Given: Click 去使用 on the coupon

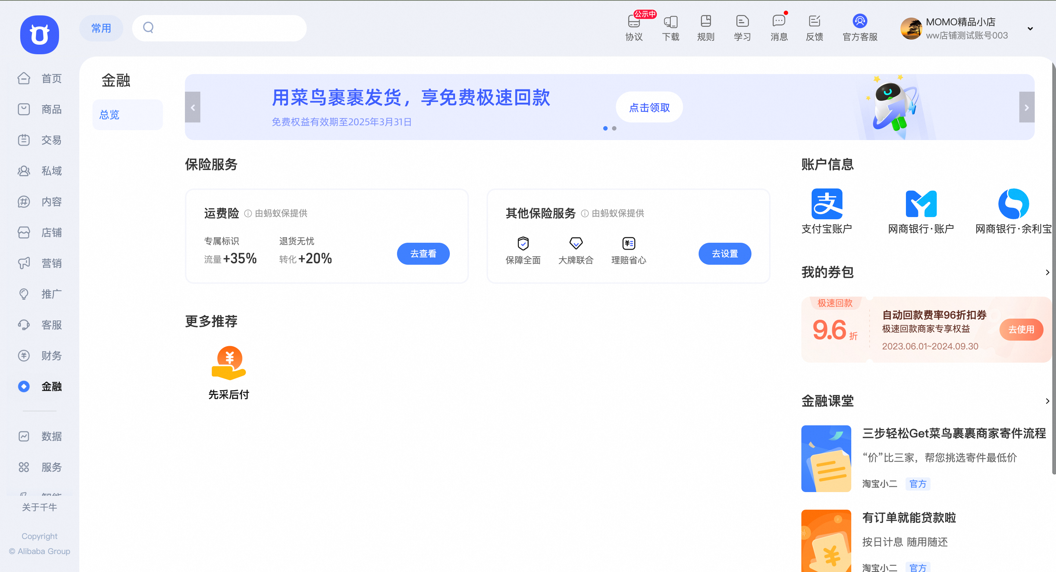Looking at the screenshot, I should pyautogui.click(x=1021, y=329).
